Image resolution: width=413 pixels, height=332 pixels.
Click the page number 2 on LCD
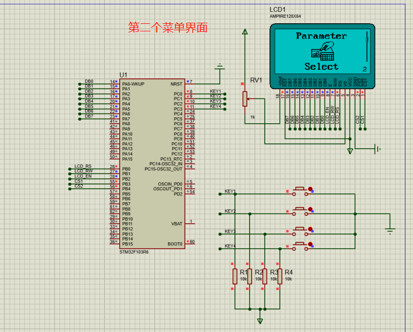point(364,69)
